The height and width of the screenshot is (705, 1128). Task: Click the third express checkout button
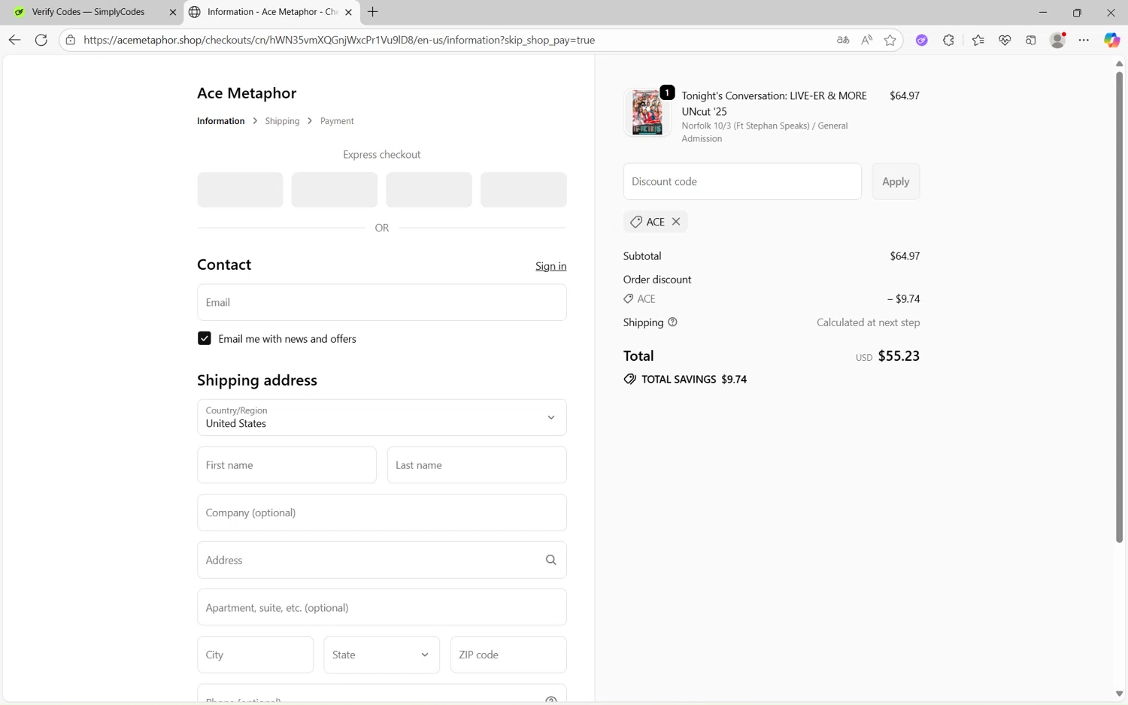click(429, 189)
